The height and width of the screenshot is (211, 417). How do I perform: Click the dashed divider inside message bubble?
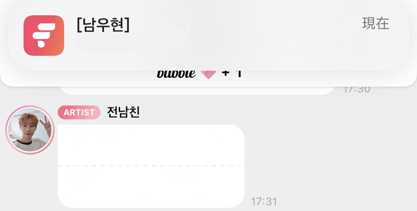click(x=150, y=166)
